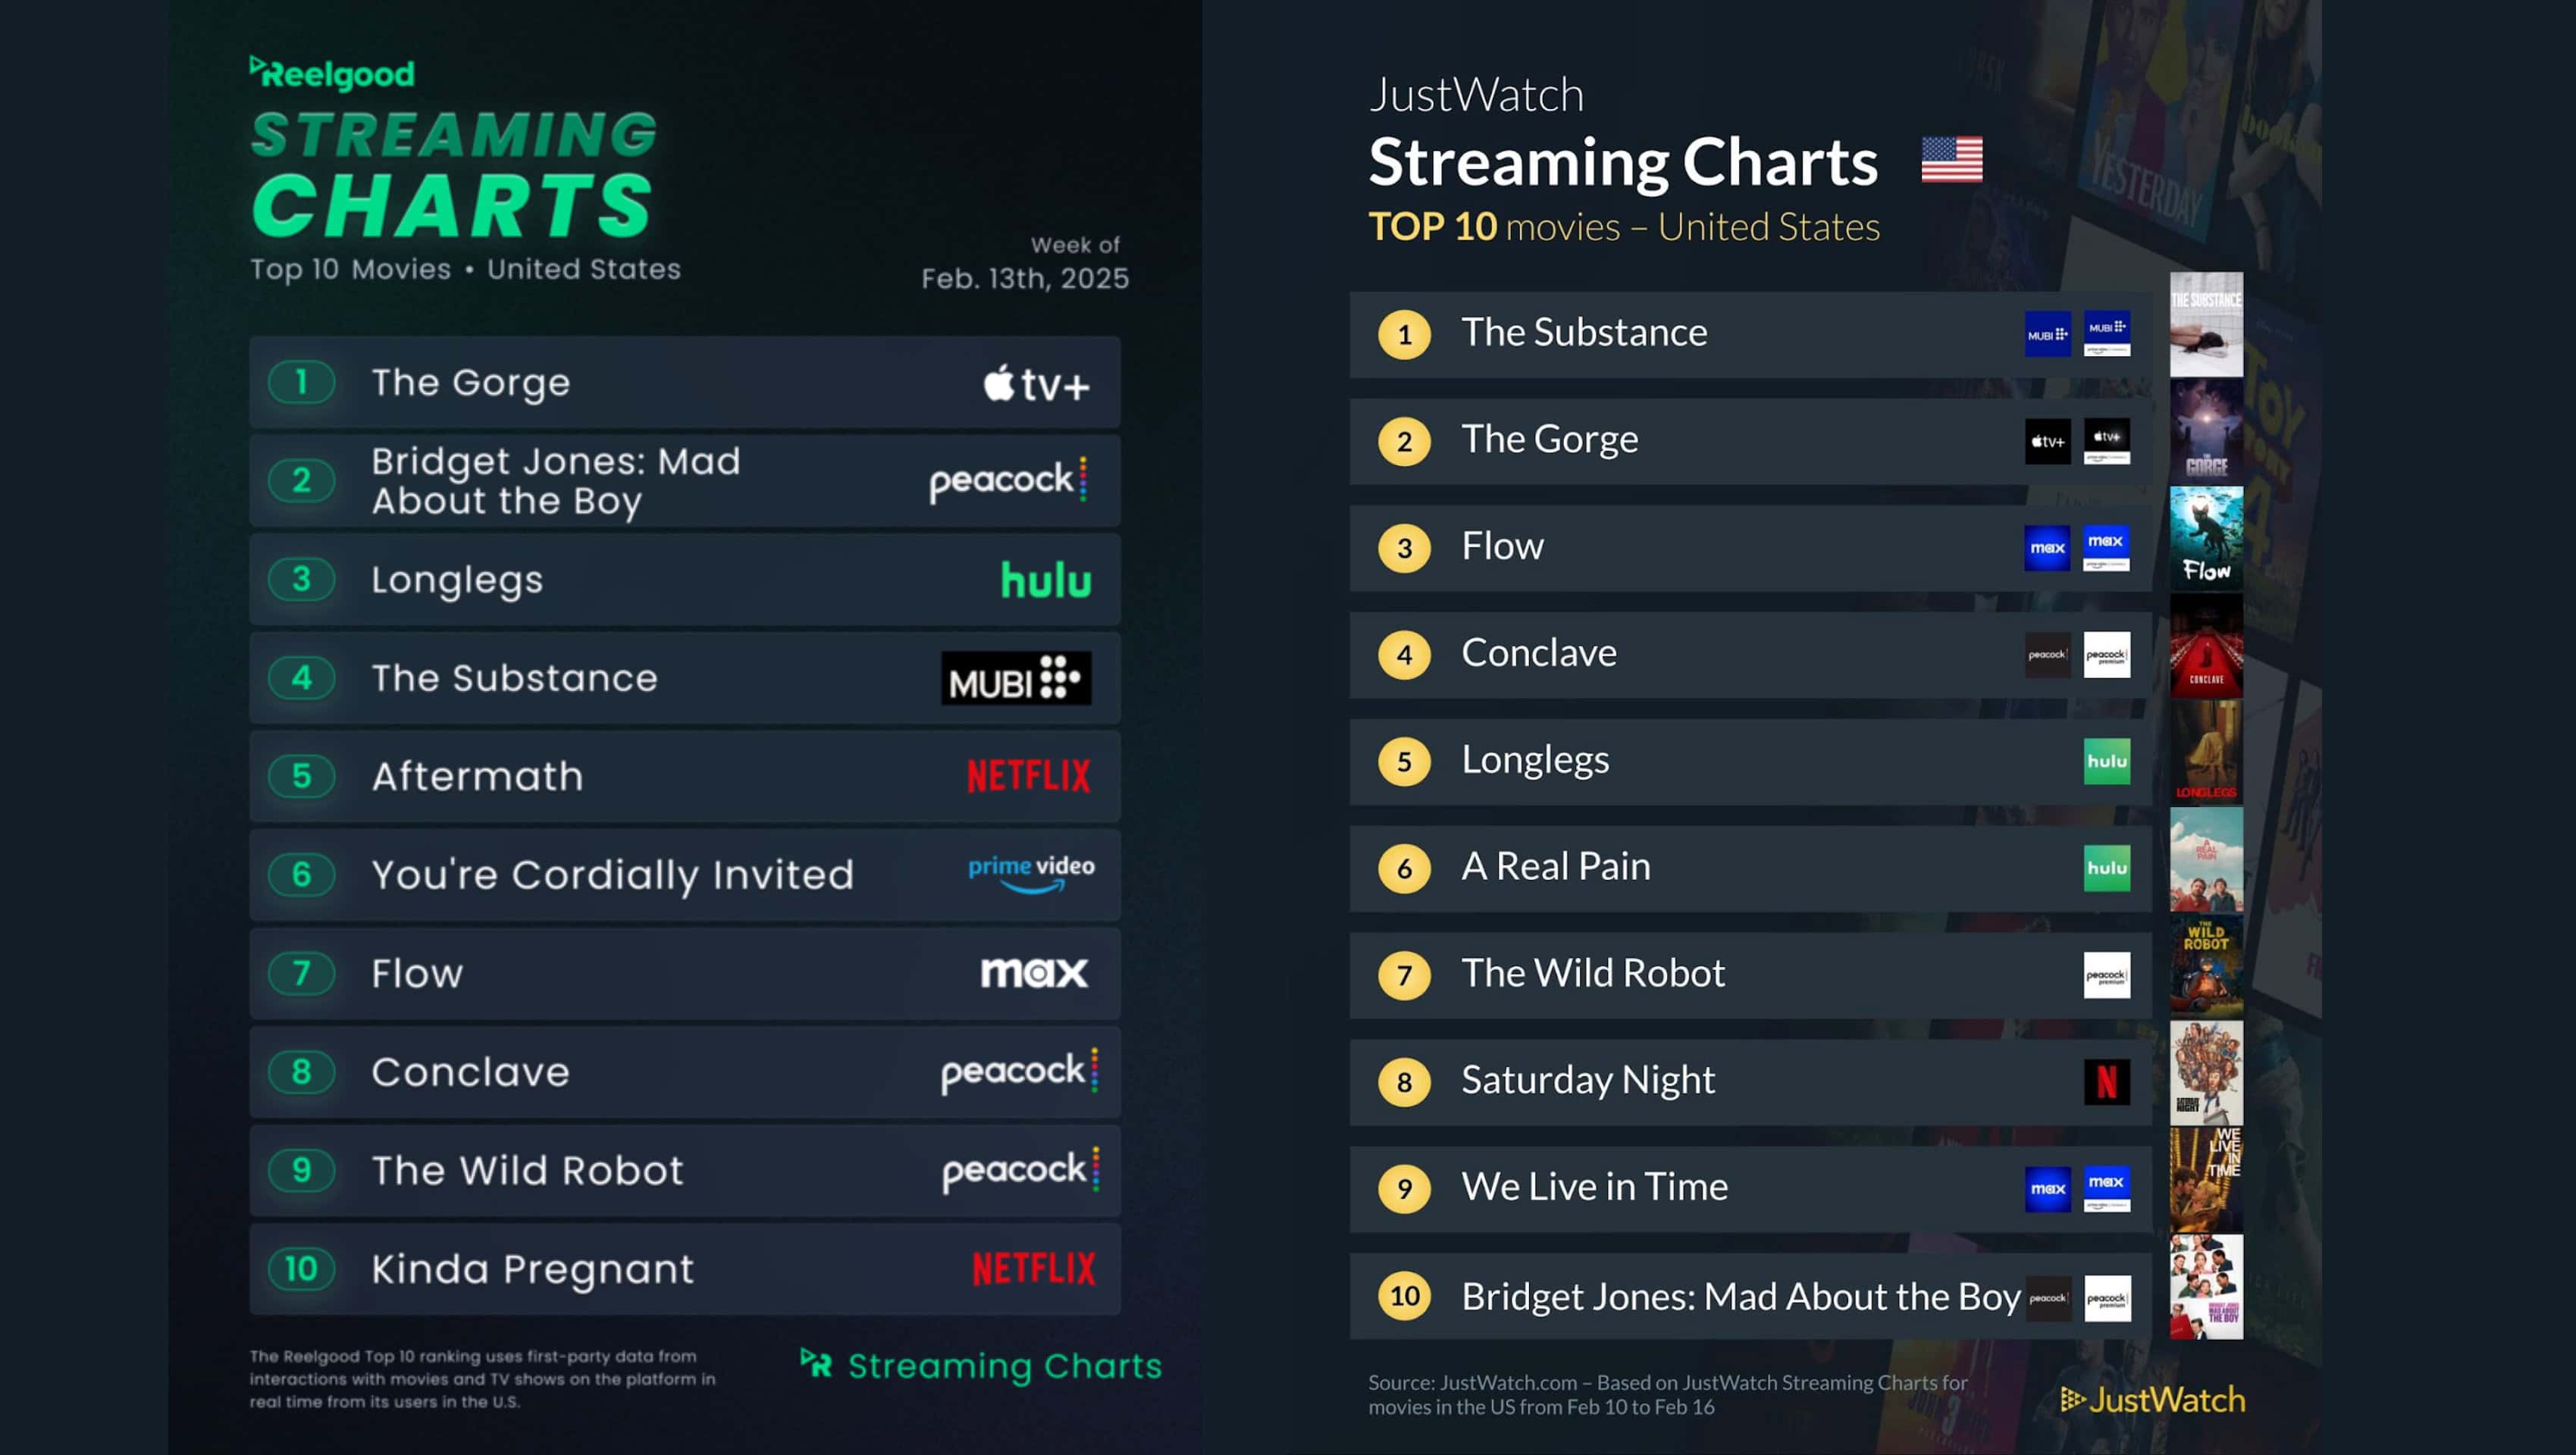This screenshot has height=1455, width=2576.
Task: Click the Kinda Pregnant title in Reelgood's list
Action: click(532, 1269)
